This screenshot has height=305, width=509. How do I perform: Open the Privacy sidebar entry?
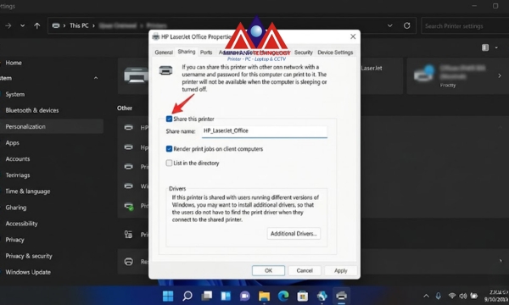point(14,240)
